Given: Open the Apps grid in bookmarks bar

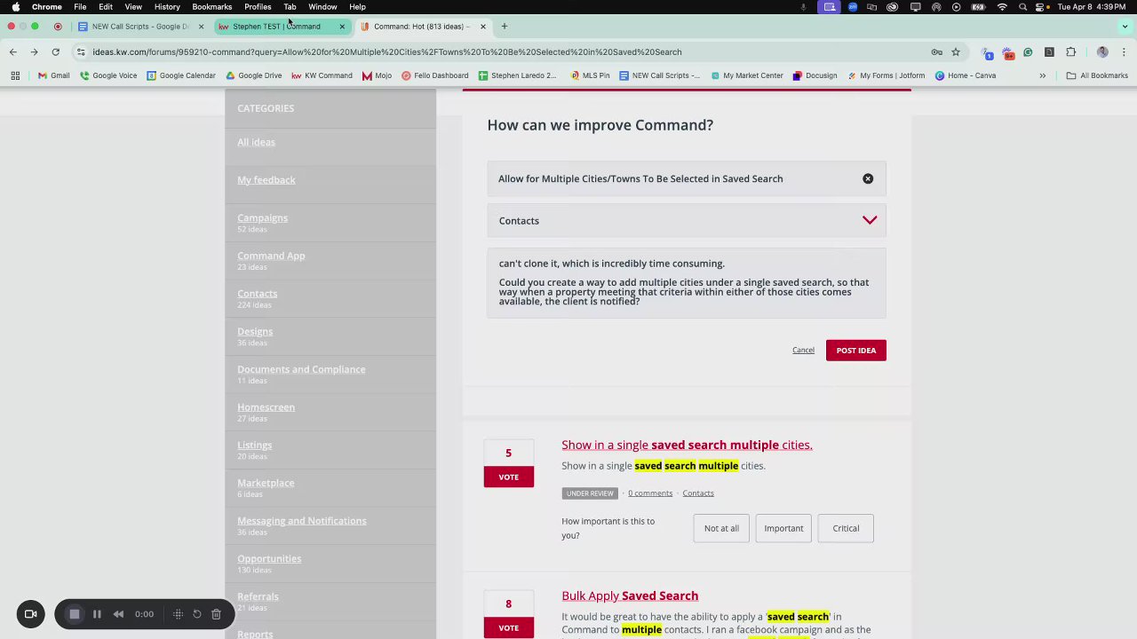Looking at the screenshot, I should 15,75.
